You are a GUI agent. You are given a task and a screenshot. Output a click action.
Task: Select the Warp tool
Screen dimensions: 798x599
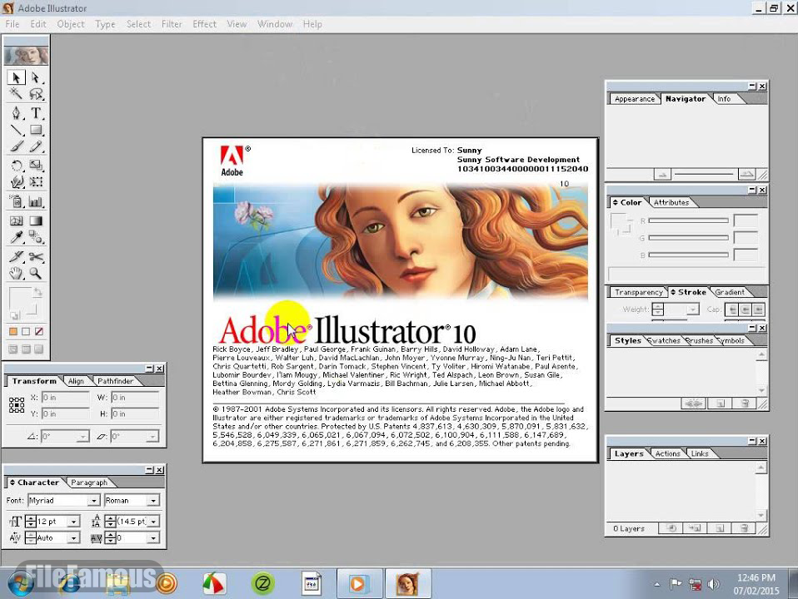coord(17,181)
